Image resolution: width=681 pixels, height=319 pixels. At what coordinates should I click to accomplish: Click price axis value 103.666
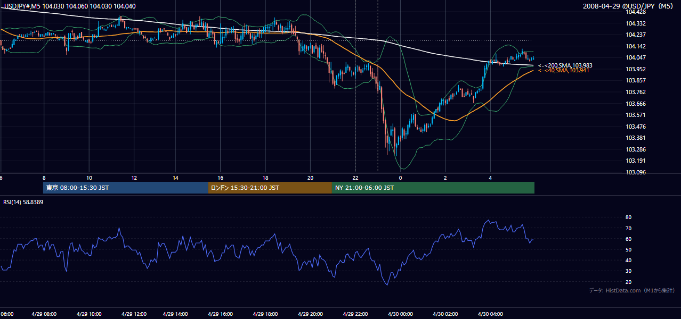point(636,104)
